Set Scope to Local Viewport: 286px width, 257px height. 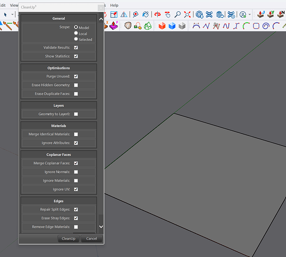pyautogui.click(x=76, y=33)
